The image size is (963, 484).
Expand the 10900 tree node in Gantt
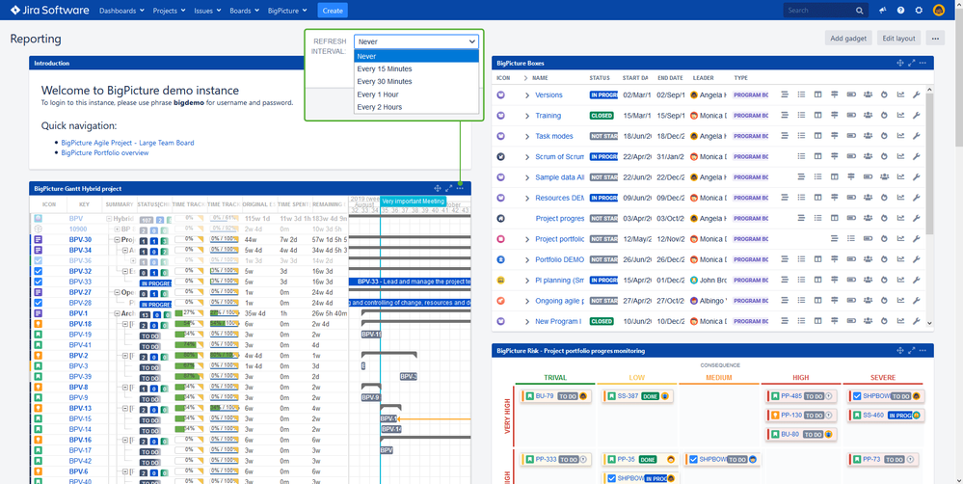[117, 229]
